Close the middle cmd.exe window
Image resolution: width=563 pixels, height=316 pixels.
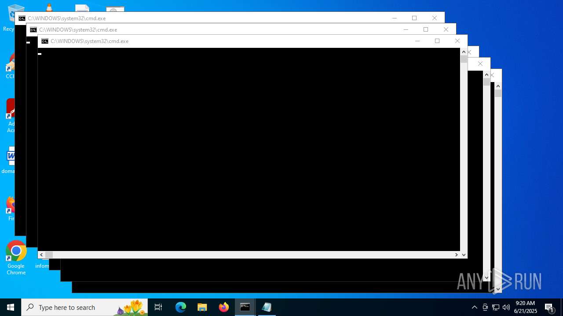point(446,29)
